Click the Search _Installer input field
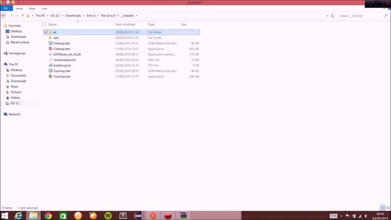The width and height of the screenshot is (391, 220). click(361, 16)
